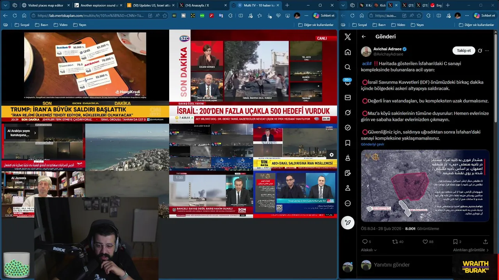Open settings gear on Habertürk stream tile

coord(331,154)
